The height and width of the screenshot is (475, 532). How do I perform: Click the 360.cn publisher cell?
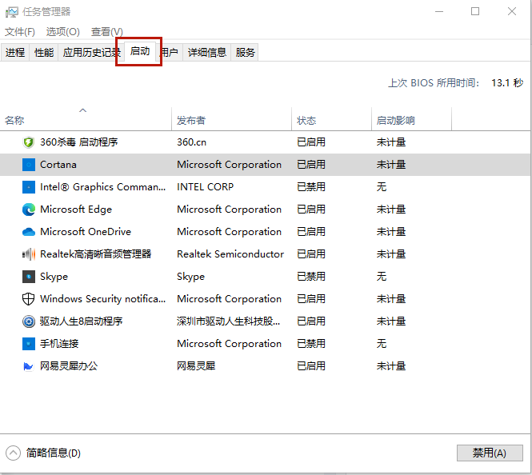[191, 142]
